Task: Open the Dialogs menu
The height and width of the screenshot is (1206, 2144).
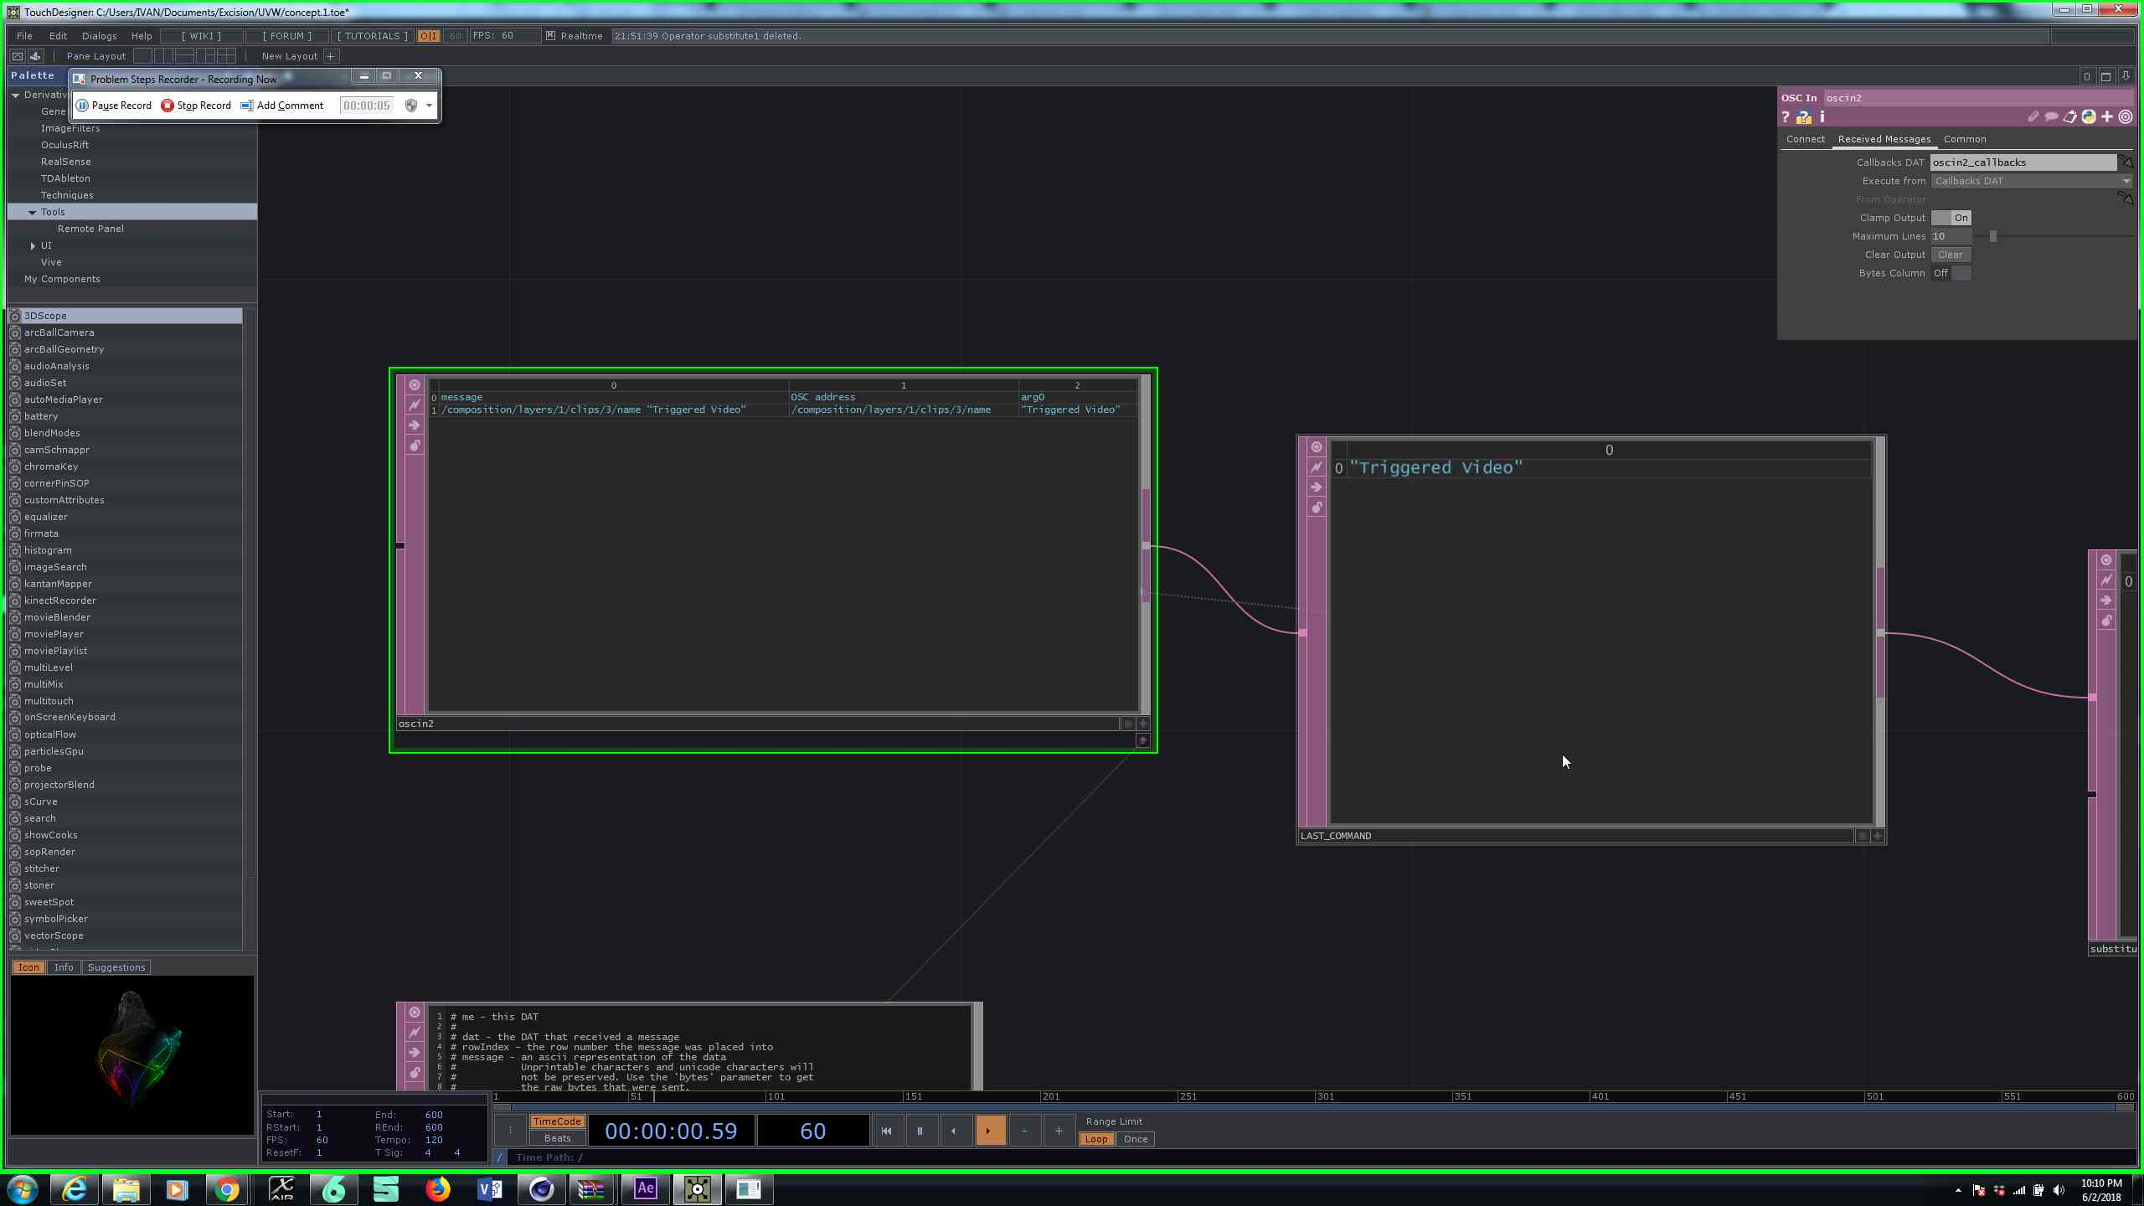Action: click(x=99, y=36)
